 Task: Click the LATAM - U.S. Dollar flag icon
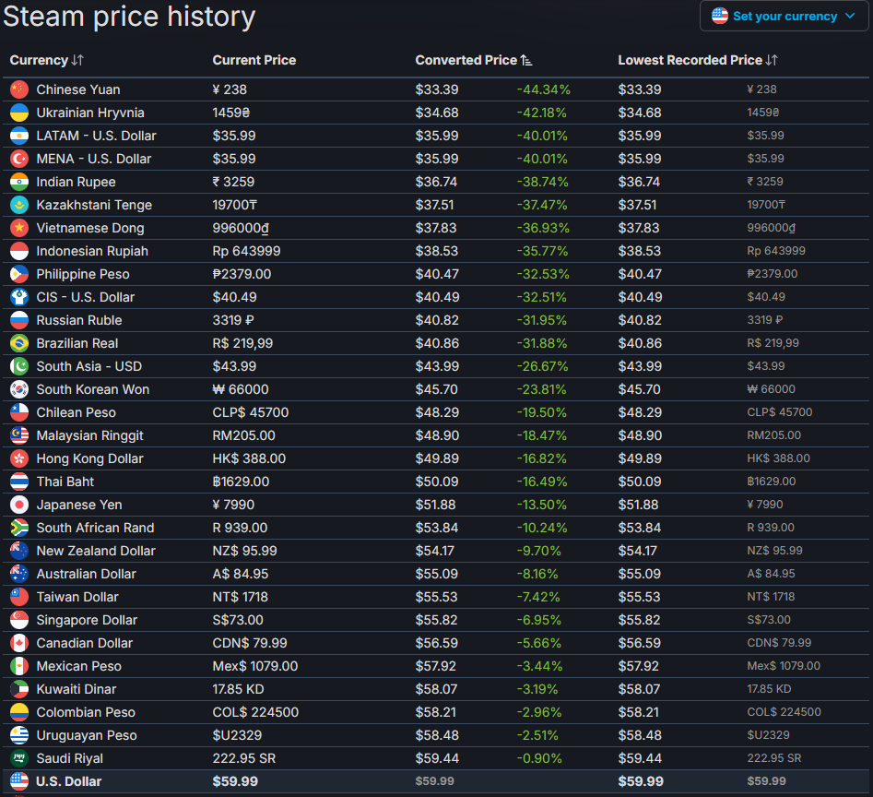click(19, 136)
